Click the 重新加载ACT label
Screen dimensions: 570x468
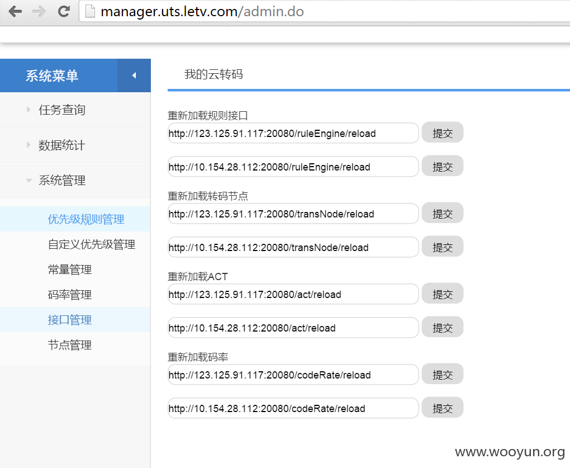198,277
